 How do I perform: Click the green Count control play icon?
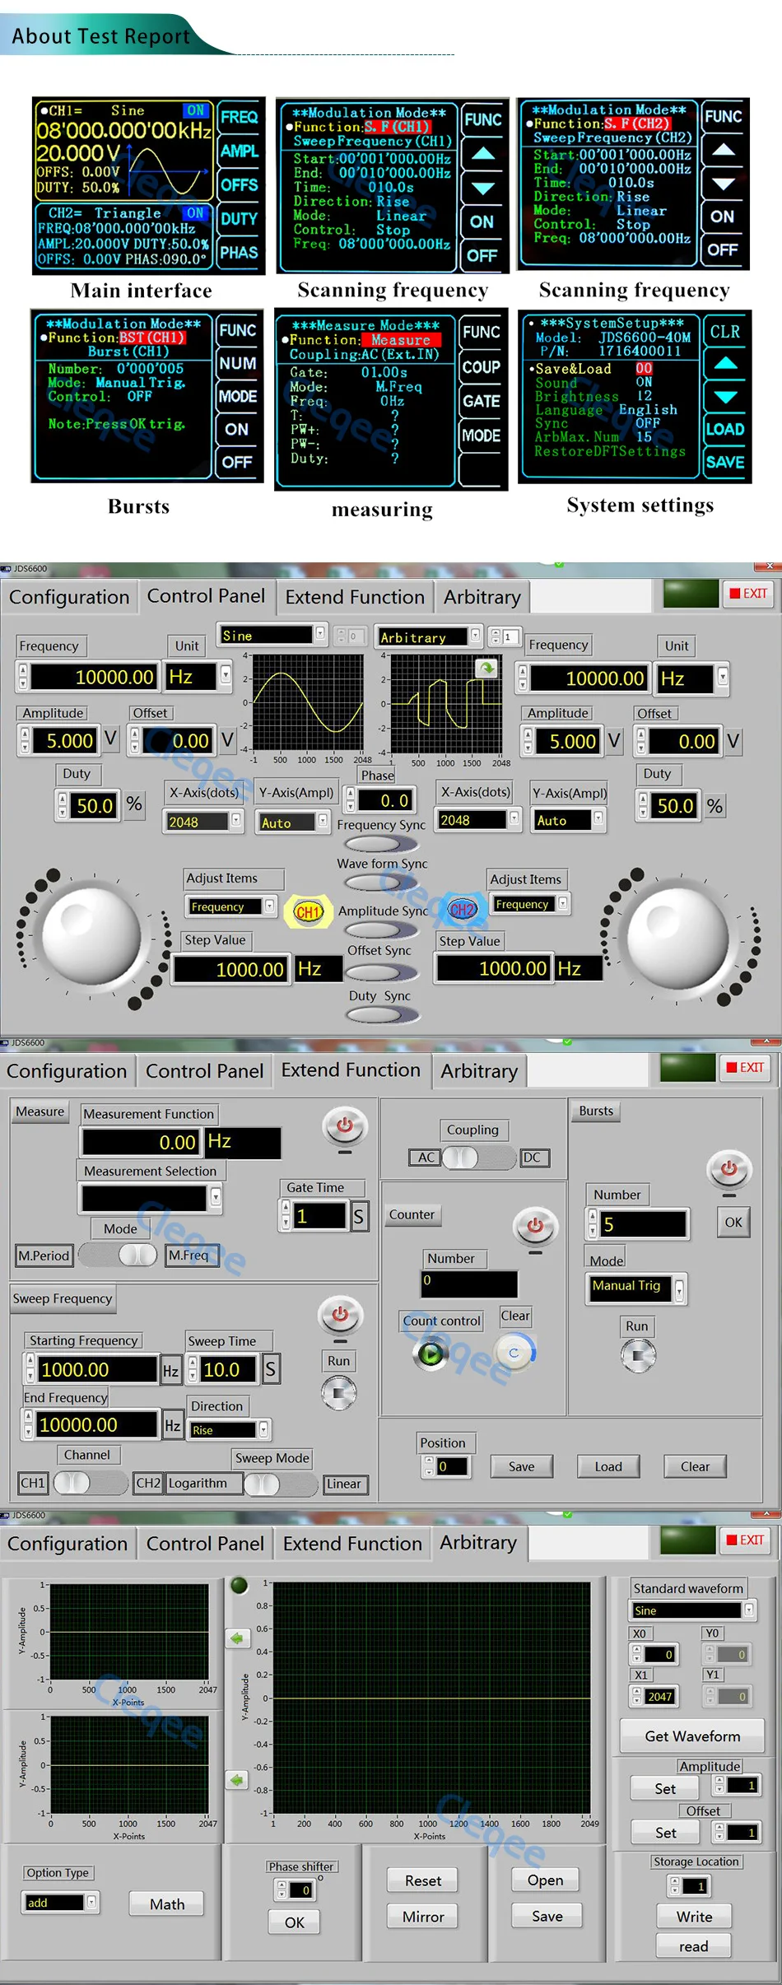[x=430, y=1354]
